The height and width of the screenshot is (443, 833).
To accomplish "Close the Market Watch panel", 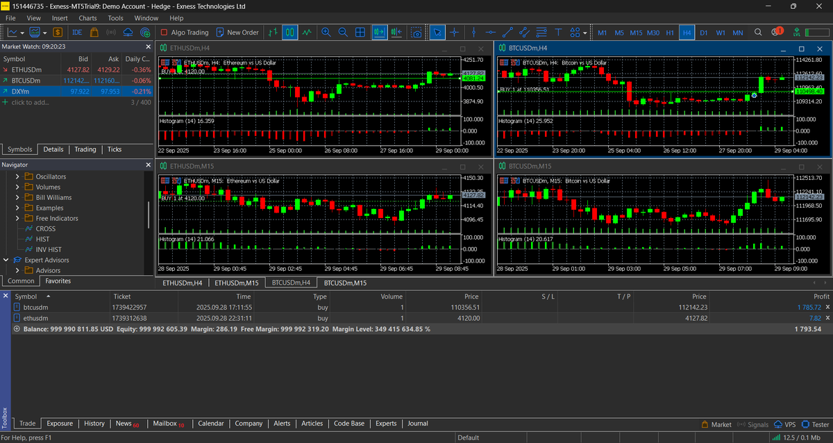I will point(147,47).
